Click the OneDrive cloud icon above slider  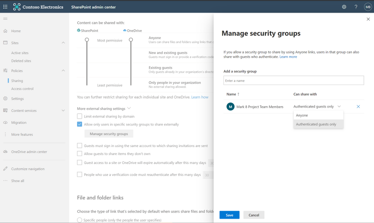(125, 30)
